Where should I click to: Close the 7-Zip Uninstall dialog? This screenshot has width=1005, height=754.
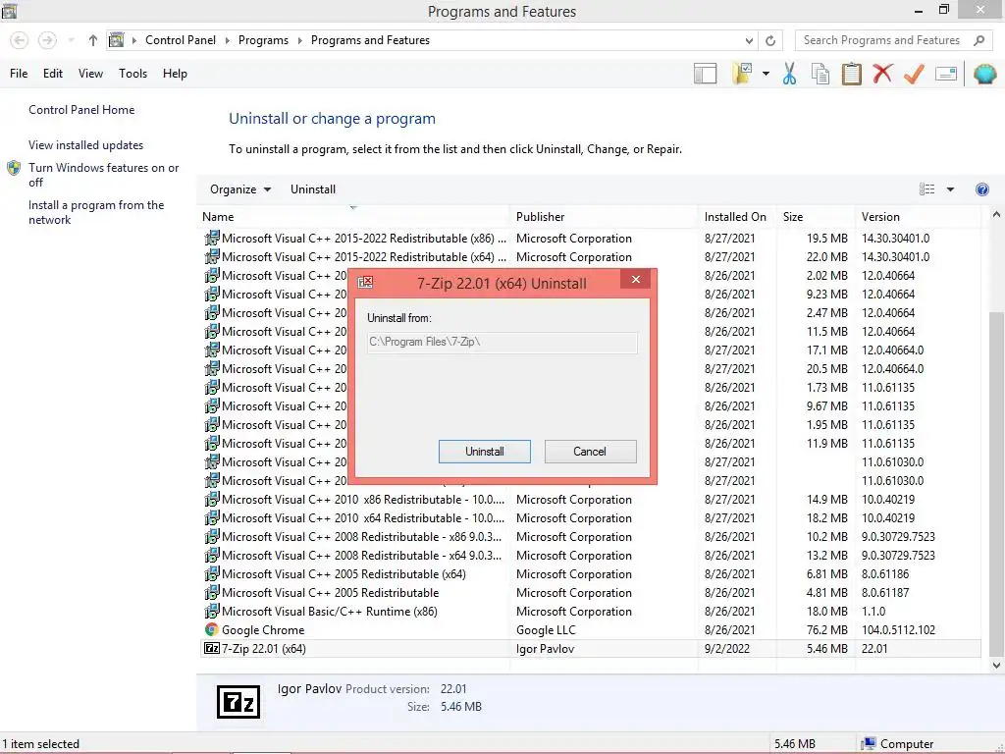[636, 279]
